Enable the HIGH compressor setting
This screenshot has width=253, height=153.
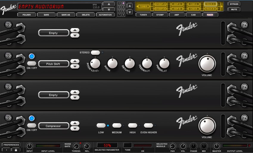point(133,125)
